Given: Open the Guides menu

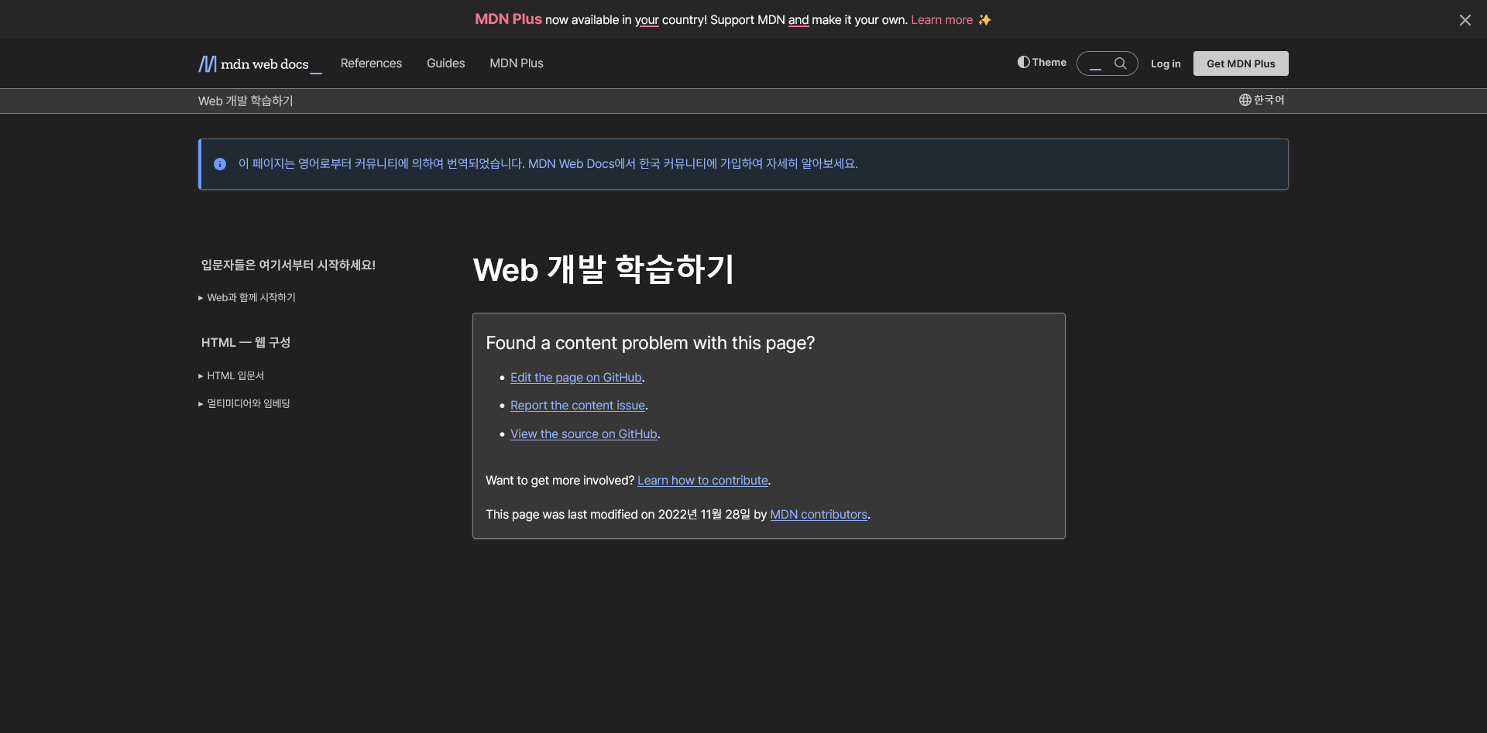Looking at the screenshot, I should click(x=445, y=63).
